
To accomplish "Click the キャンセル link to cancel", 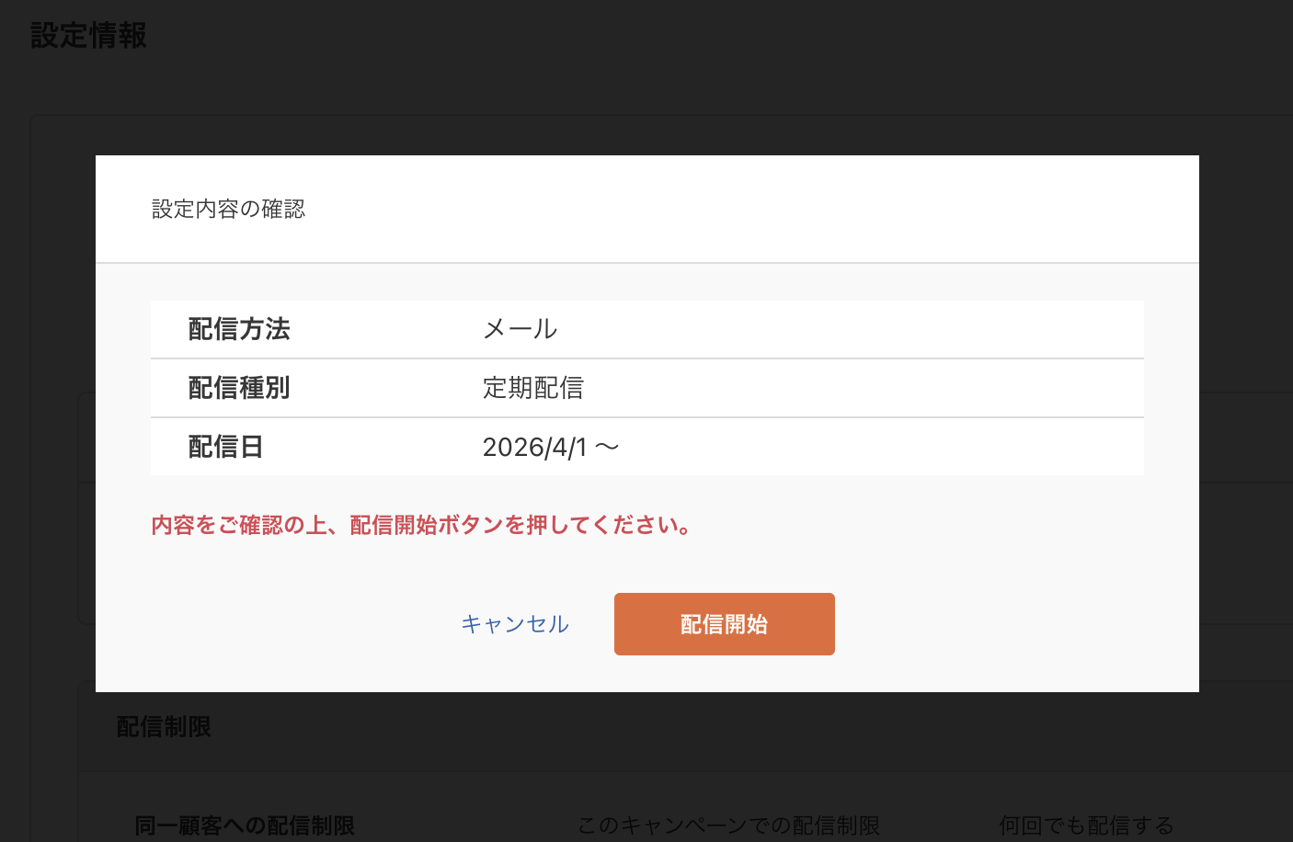I will 514,624.
